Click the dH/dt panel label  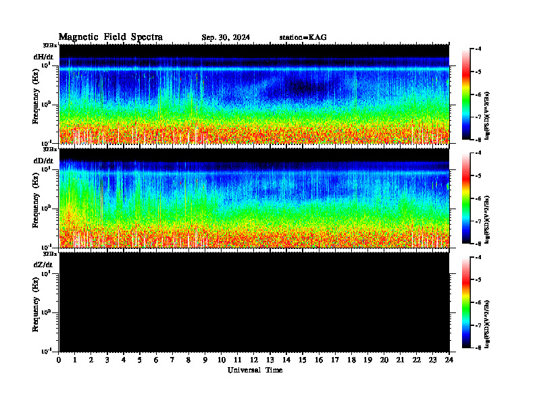click(x=43, y=57)
